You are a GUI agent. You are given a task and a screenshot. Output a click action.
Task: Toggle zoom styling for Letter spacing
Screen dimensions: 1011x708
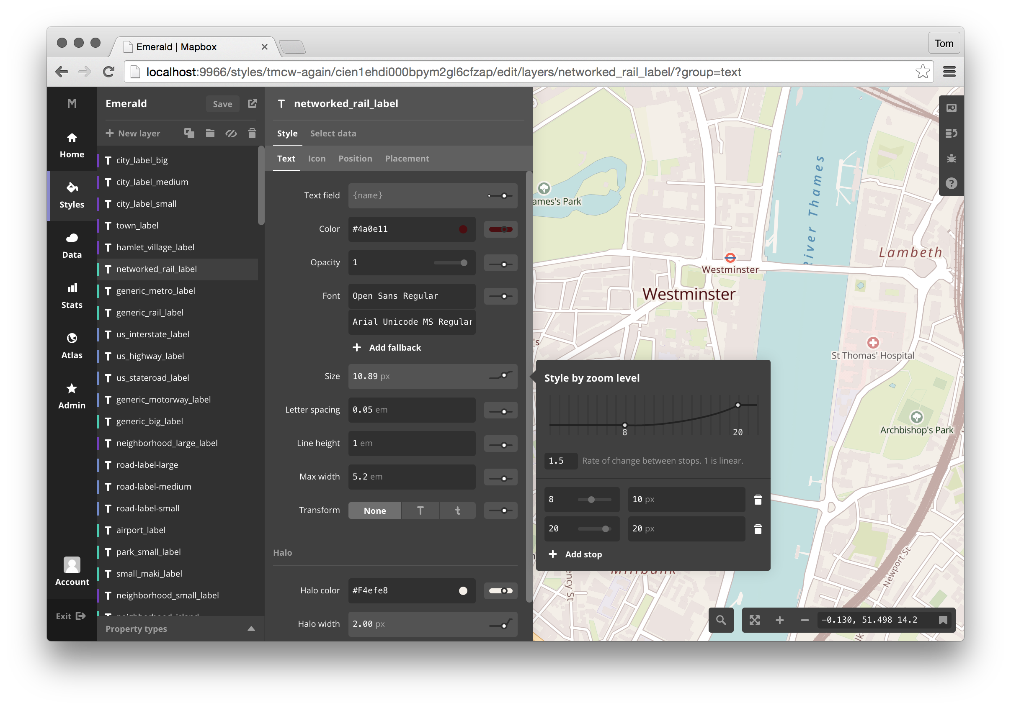tap(500, 411)
